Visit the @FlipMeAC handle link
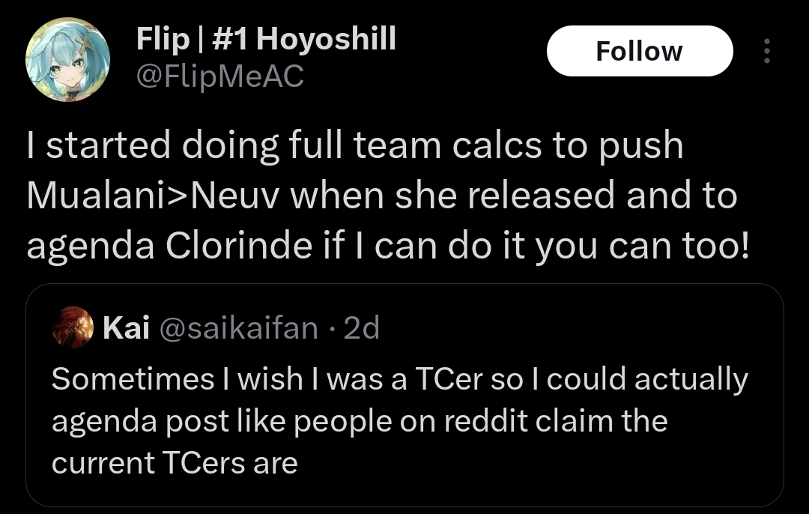Viewport: 809px width, 514px height. [x=220, y=76]
